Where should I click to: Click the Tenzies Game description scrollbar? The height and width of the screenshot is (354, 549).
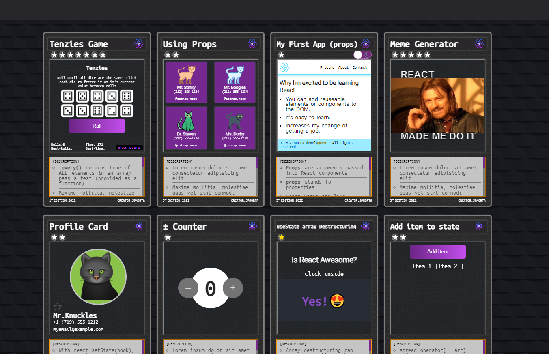(x=143, y=177)
